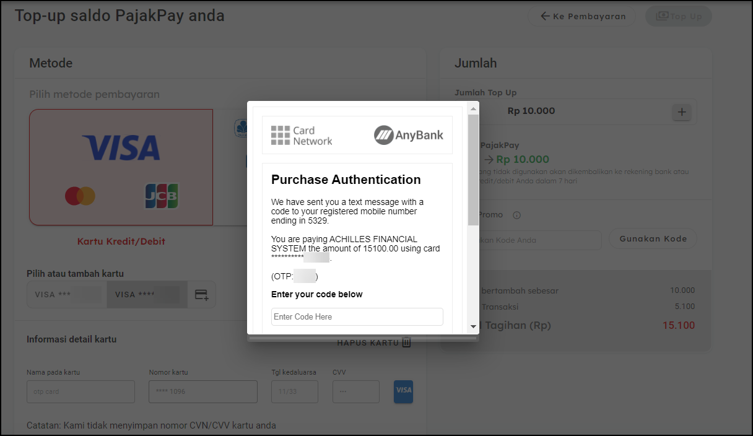Viewport: 753px width, 436px height.
Task: Click the Gunakan Kode button
Action: tap(653, 239)
